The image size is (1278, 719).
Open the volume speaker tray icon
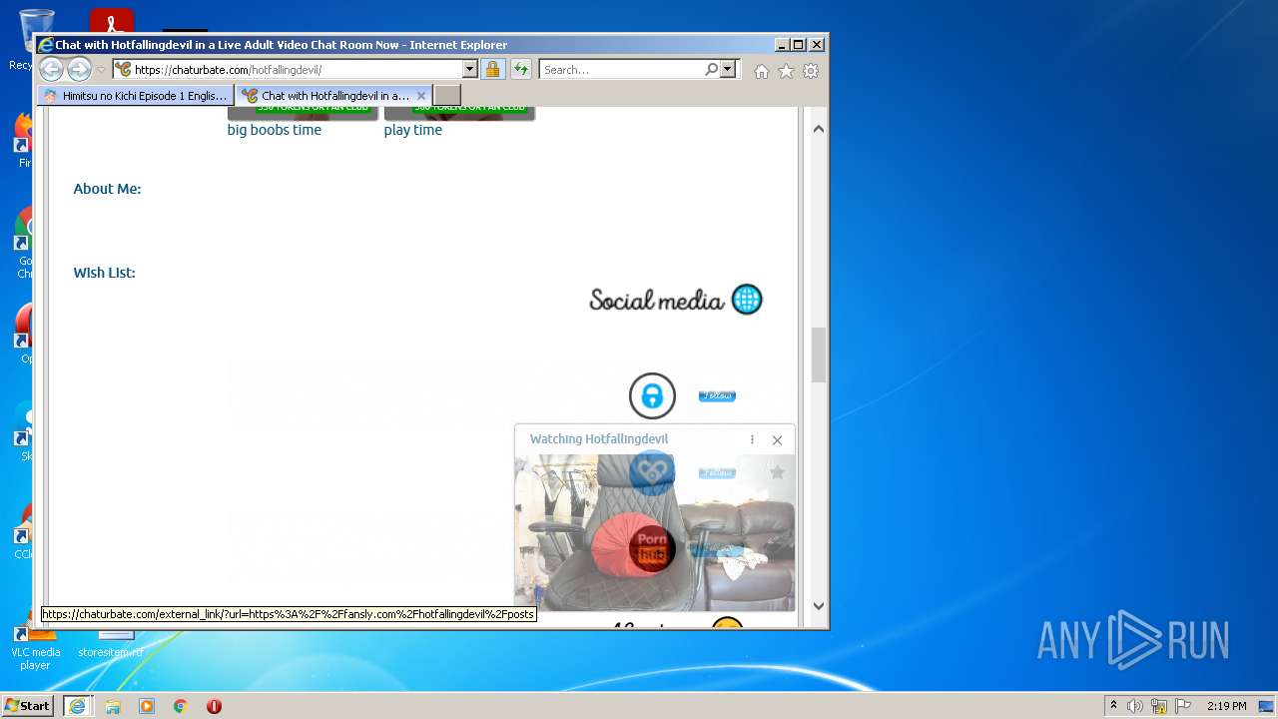click(1135, 706)
